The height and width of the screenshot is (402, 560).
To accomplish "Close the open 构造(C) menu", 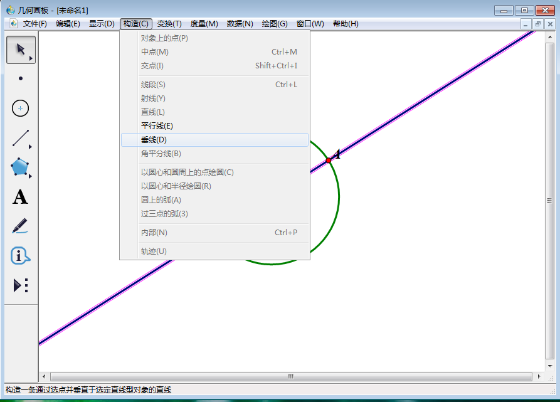I will click(x=136, y=24).
